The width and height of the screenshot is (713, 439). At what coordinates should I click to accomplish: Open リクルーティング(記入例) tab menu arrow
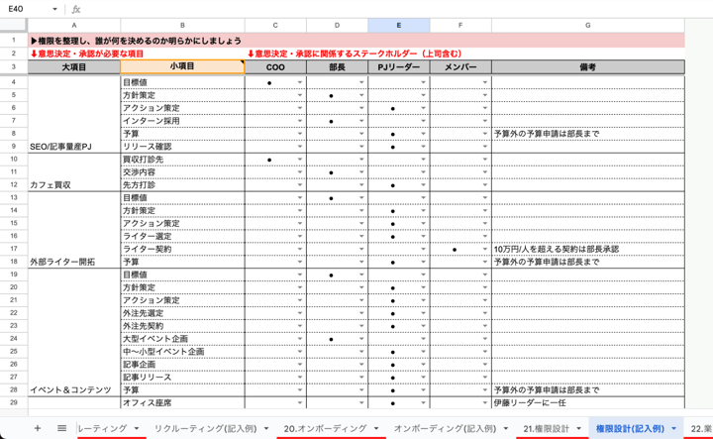pyautogui.click(x=266, y=428)
